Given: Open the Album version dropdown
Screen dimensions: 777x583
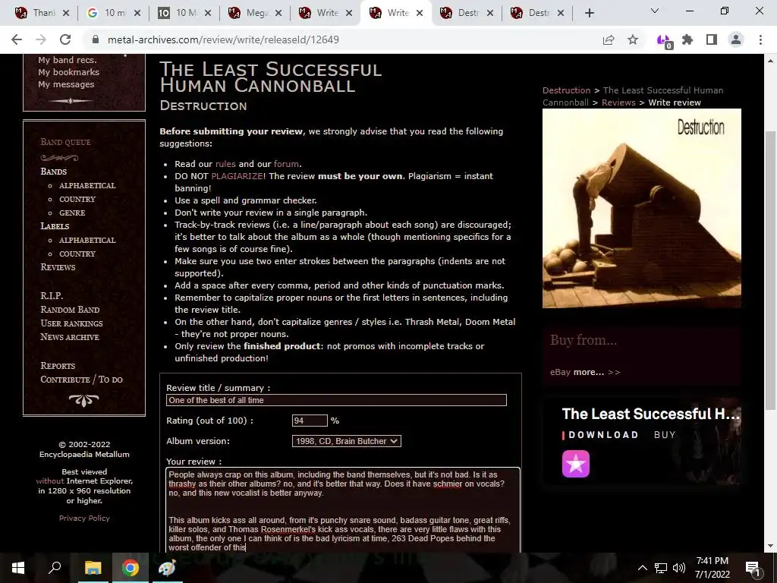Looking at the screenshot, I should click(x=346, y=441).
